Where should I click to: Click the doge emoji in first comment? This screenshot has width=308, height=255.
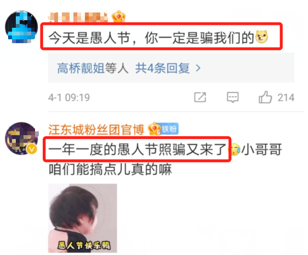pyautogui.click(x=261, y=36)
